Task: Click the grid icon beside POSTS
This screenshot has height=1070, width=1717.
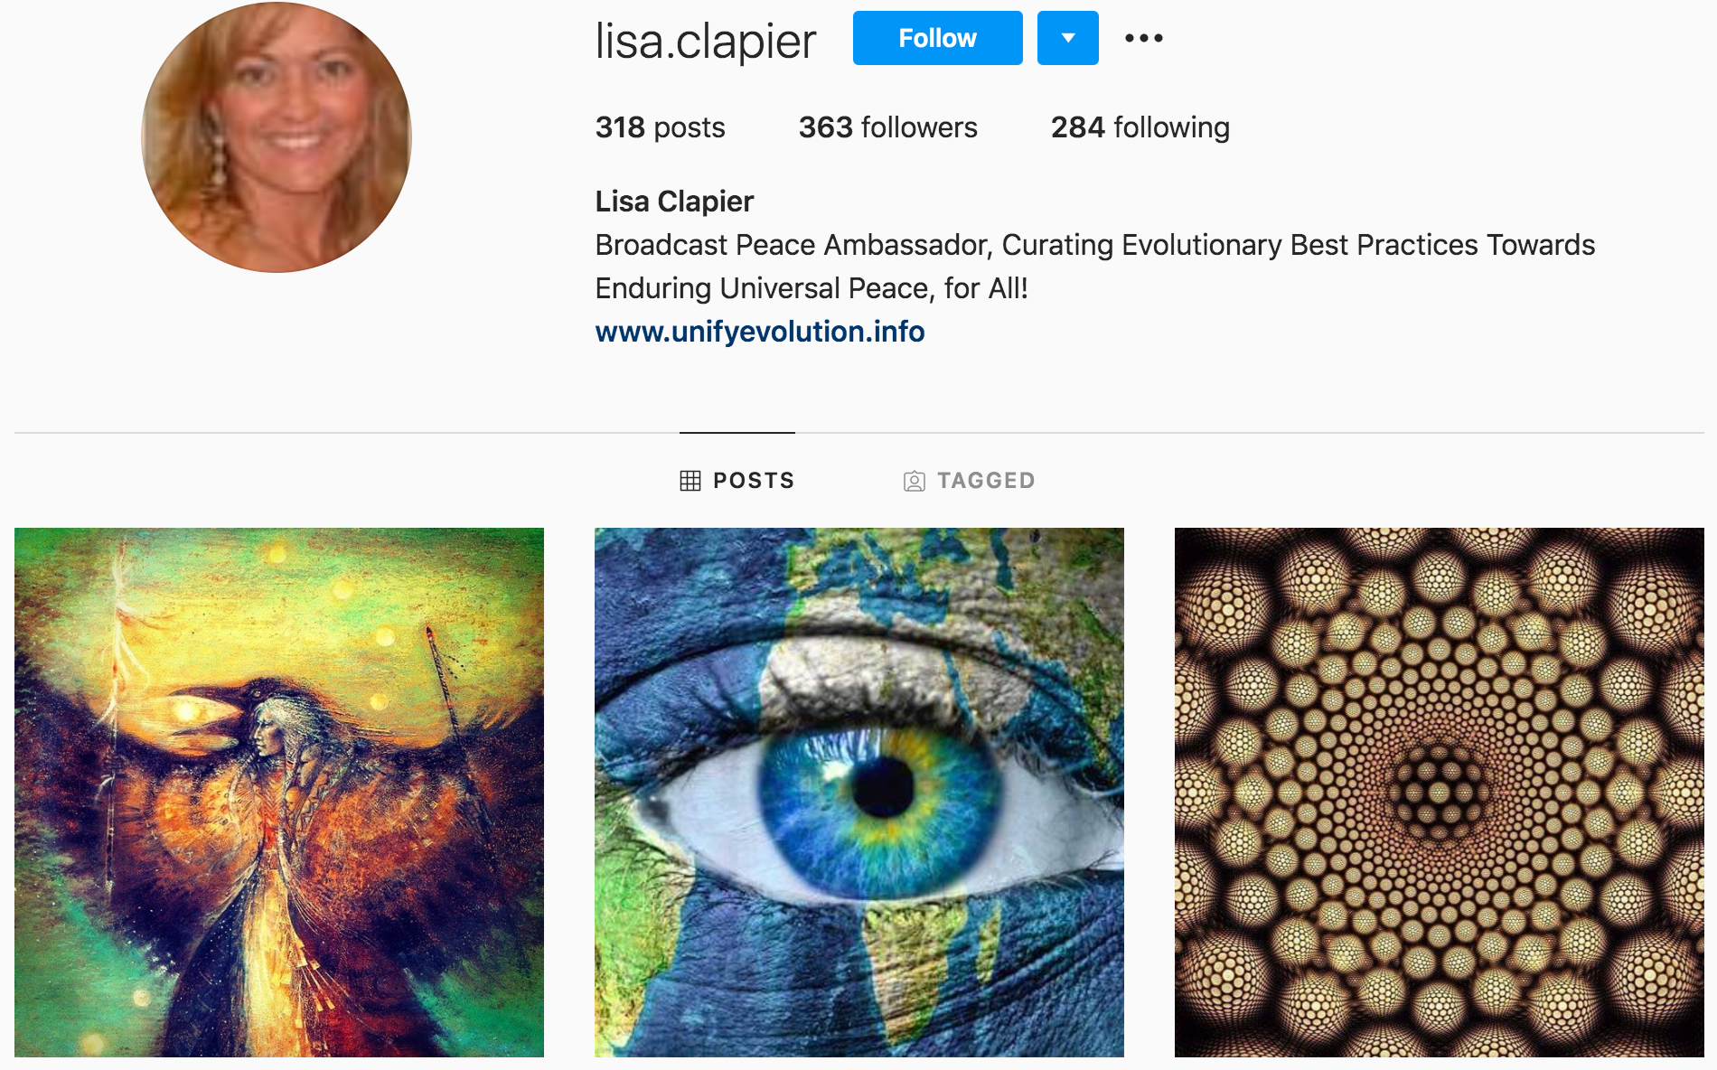Action: click(x=690, y=481)
